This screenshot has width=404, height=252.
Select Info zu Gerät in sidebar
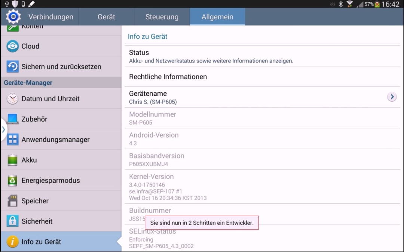point(61,242)
